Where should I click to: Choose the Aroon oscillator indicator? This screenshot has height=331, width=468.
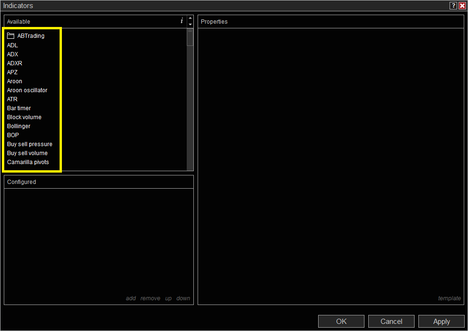(27, 90)
